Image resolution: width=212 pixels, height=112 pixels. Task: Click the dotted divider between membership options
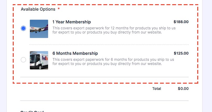coord(109,44)
